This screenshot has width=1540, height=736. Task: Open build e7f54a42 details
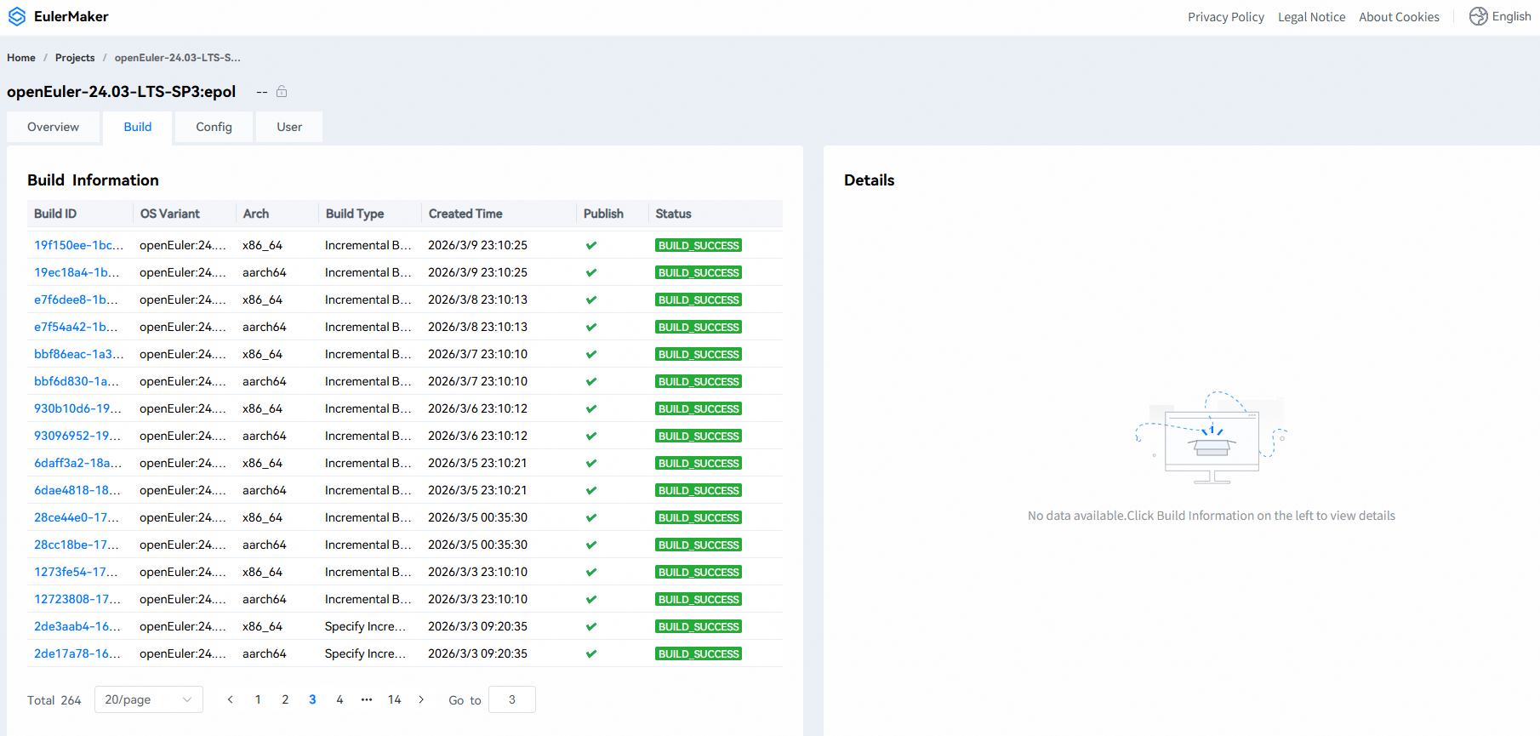click(x=77, y=327)
